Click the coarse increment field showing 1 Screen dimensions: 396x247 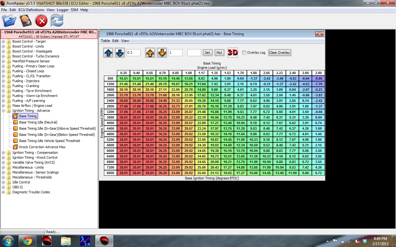point(175,52)
